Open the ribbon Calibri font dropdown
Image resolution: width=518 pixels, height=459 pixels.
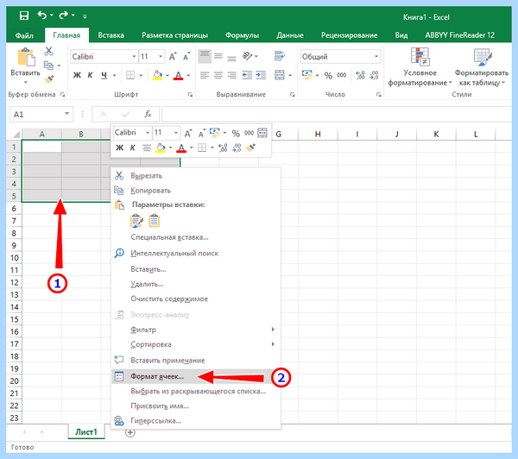(134, 56)
